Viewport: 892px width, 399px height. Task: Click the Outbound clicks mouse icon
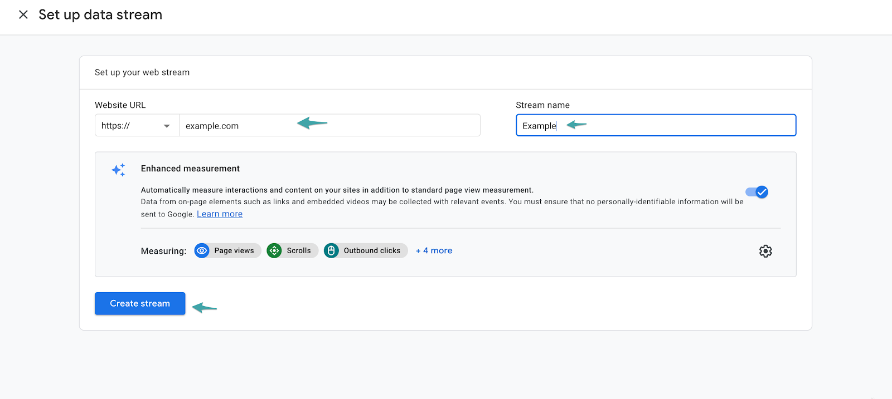click(331, 251)
